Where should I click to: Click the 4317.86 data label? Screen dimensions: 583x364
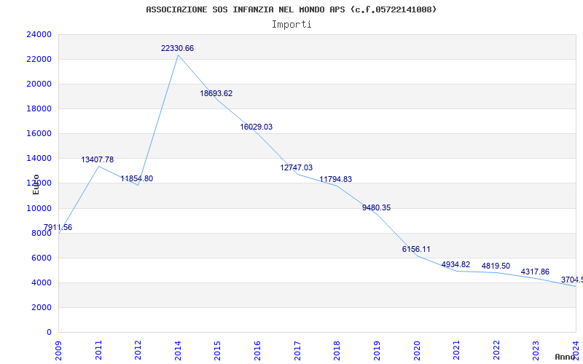pyautogui.click(x=535, y=272)
